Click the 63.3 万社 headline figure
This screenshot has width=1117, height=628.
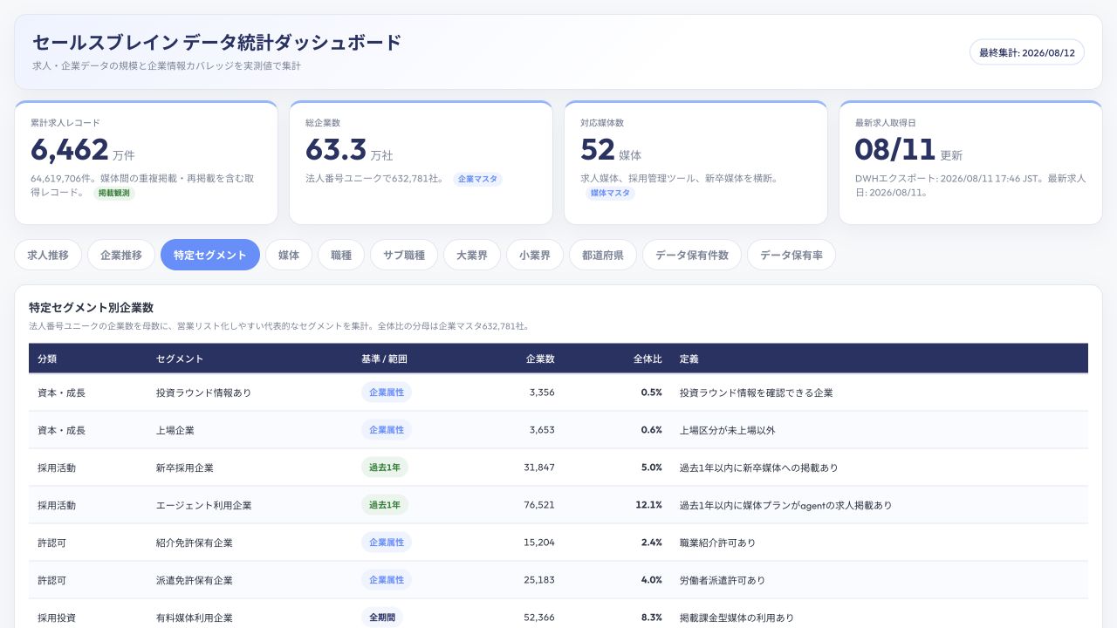coord(349,150)
